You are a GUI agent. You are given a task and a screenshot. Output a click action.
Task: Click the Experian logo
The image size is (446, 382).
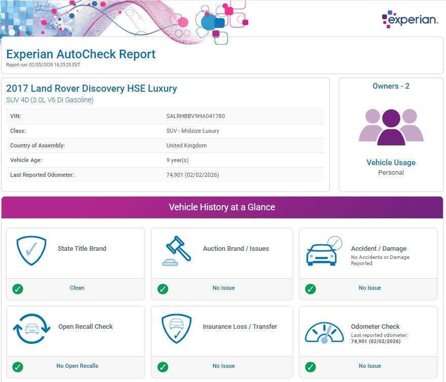pyautogui.click(x=409, y=19)
